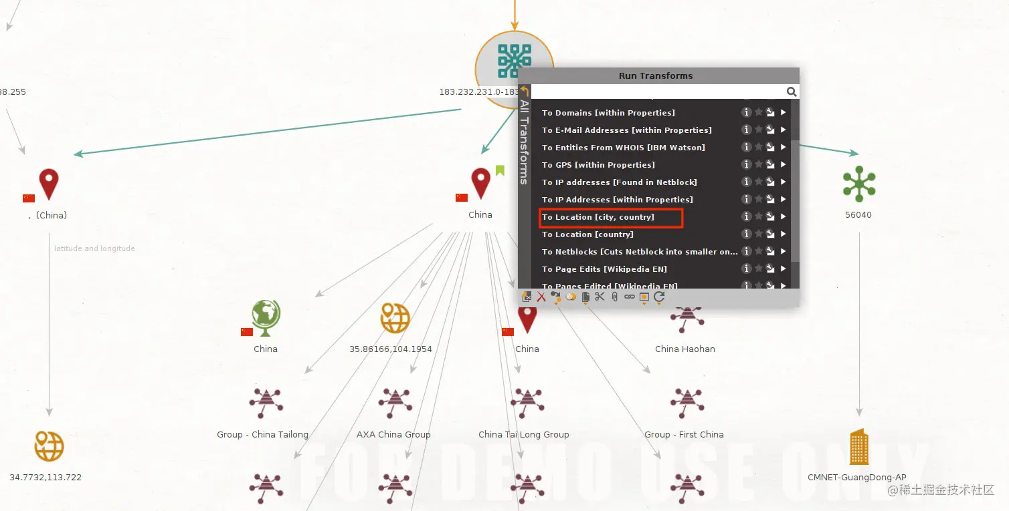Favorite To Location [country] star
This screenshot has height=511, width=1009.
coord(759,234)
